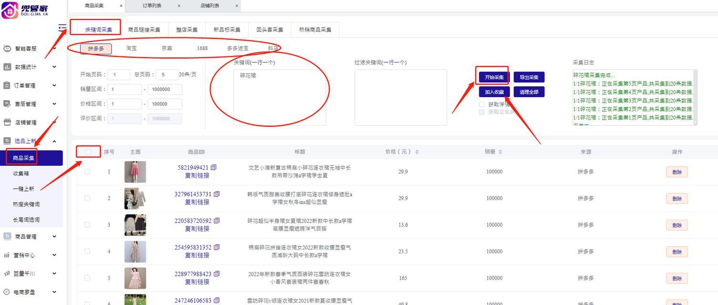The height and width of the screenshot is (305, 718).
Task: Expand the 商品管理 menu chevron
Action: tap(54, 236)
